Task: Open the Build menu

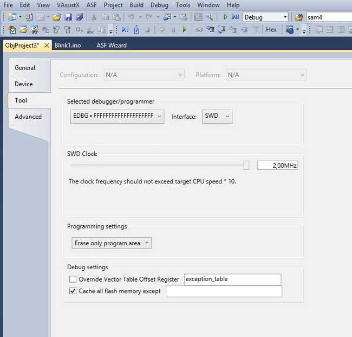Action: coord(136,5)
